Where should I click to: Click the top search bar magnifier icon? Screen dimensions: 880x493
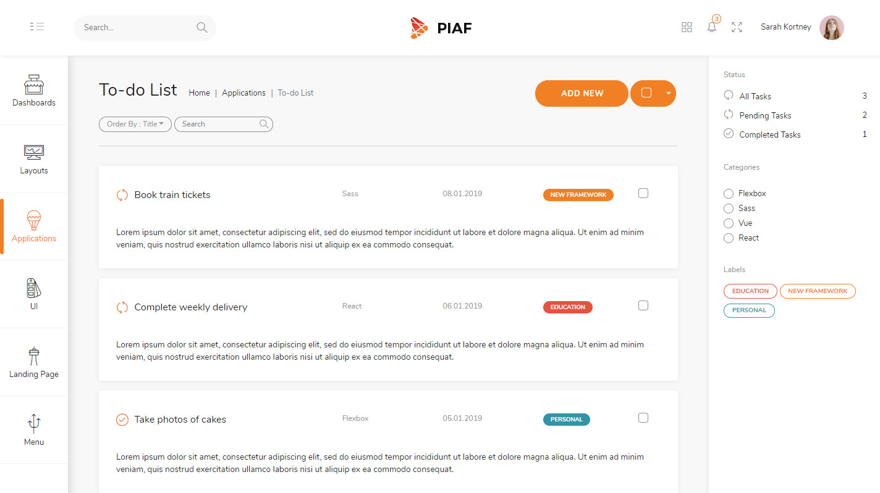click(201, 27)
